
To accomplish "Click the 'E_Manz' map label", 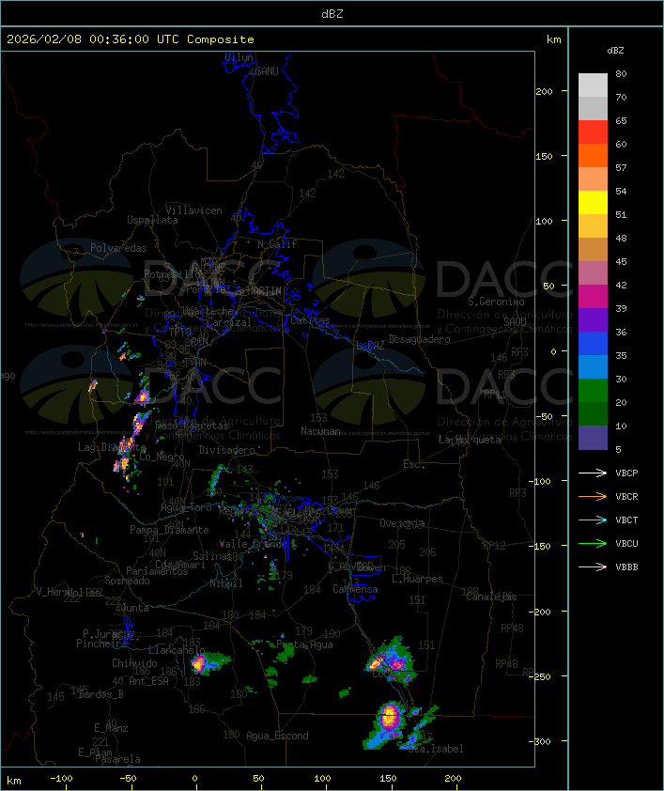I will click(111, 728).
